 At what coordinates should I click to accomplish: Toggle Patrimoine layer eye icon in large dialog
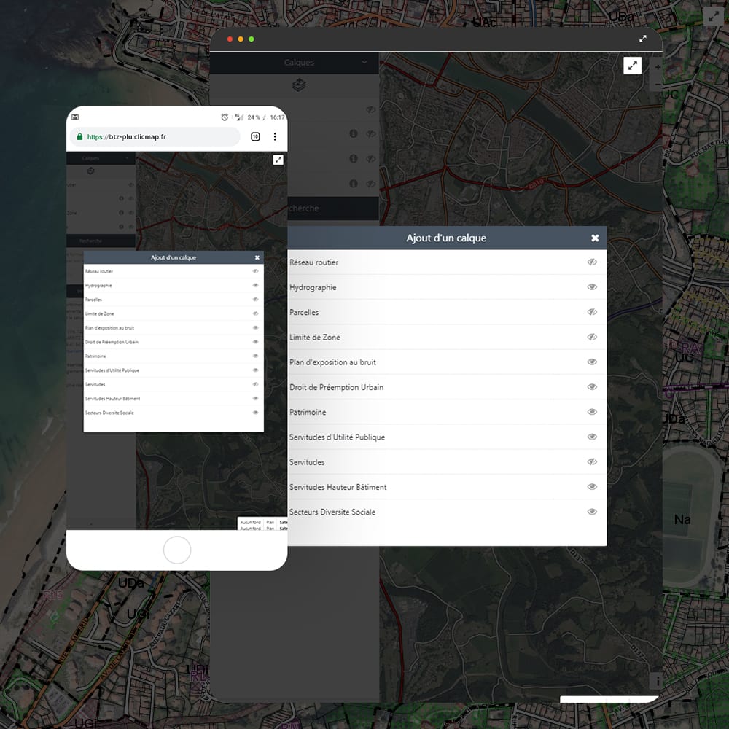click(592, 412)
